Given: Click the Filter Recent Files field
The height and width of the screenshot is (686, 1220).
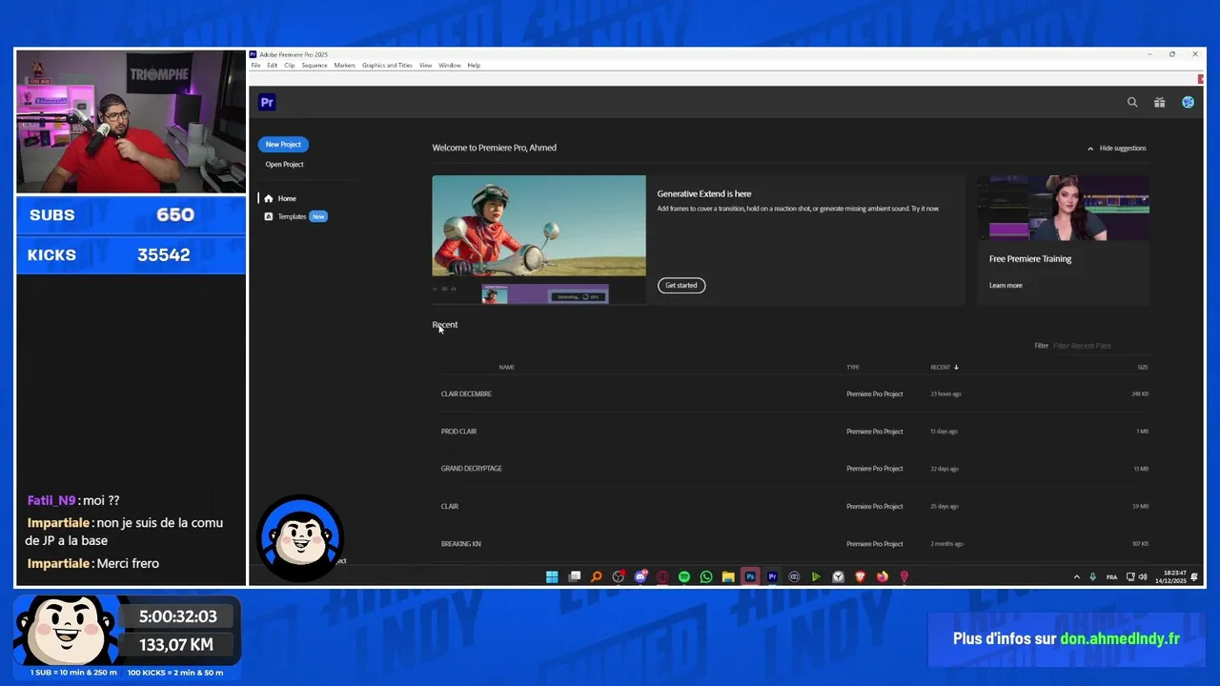Looking at the screenshot, I should [x=1100, y=346].
